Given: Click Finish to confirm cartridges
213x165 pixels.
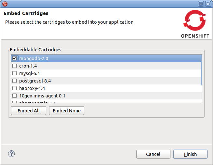Looking at the screenshot, I should tap(190, 154).
